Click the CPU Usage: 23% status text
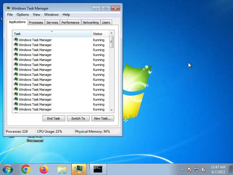The height and width of the screenshot is (175, 233). coord(50,132)
